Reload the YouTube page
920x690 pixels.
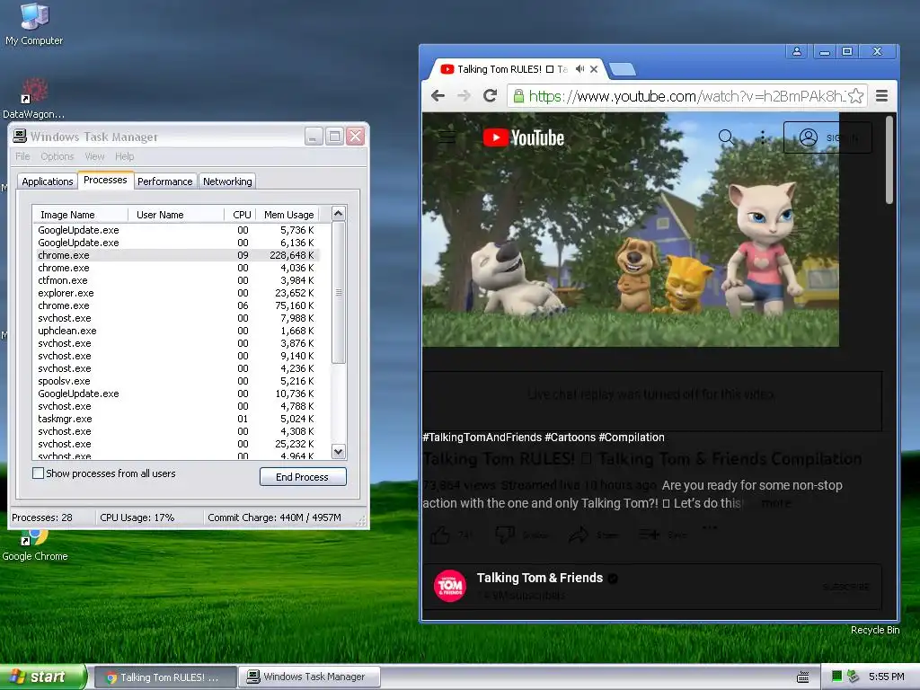click(x=490, y=95)
